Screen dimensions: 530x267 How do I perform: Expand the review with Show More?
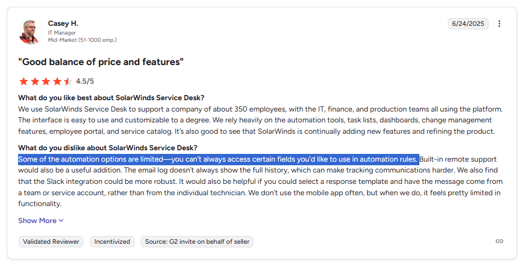37,221
